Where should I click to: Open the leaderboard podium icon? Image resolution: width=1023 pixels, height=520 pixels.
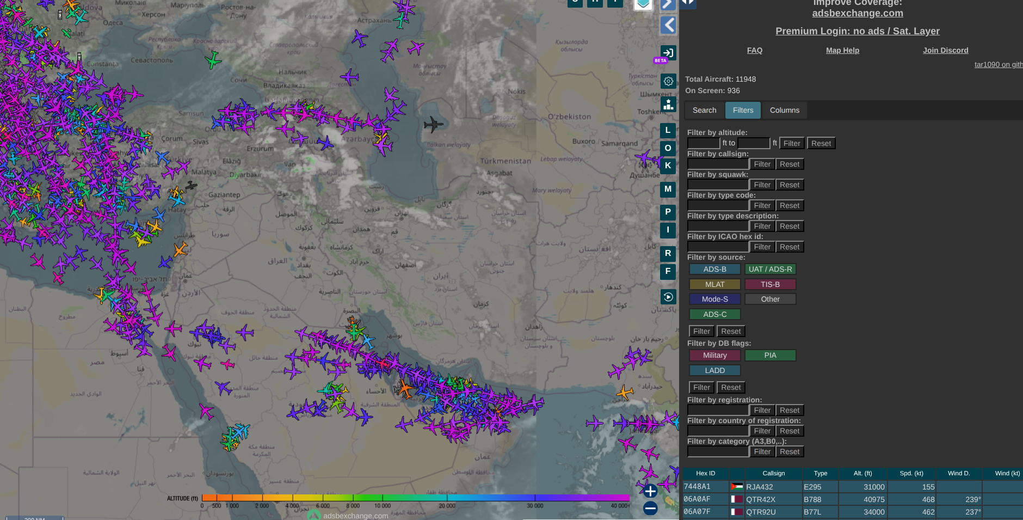(668, 105)
